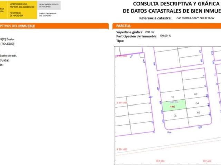The image size is (221, 165).
Task: Select the 258 m2 surface value
Action: point(150,32)
